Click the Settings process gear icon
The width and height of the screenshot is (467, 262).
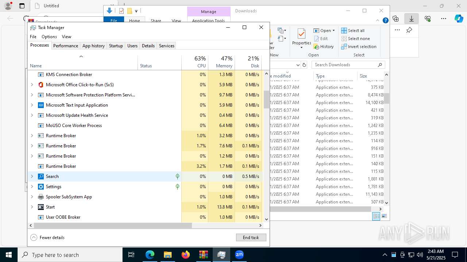(41, 187)
